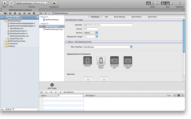Image resolution: width=191 pixels, height=119 pixels.
Task: Open the Organizer window
Action: [180, 3]
